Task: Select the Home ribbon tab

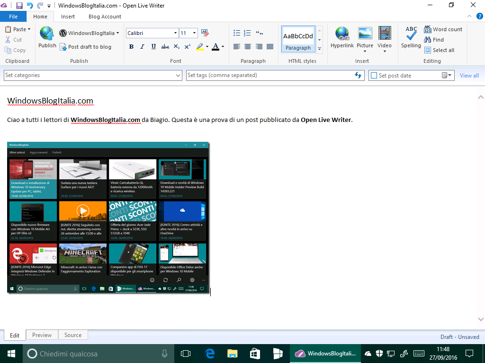Action: [x=40, y=17]
